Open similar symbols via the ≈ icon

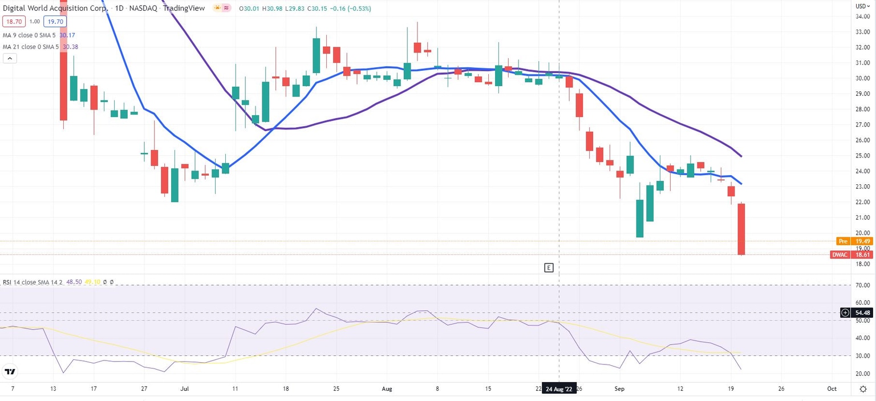click(226, 8)
